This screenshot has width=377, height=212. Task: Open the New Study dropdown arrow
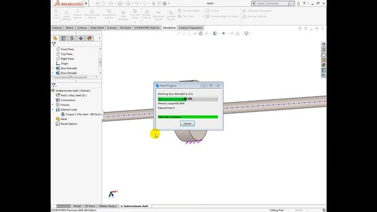[x=56, y=22]
